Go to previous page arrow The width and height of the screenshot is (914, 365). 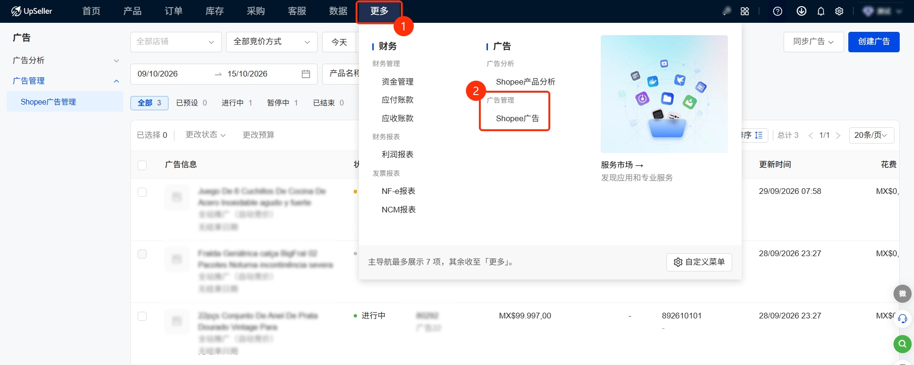(811, 135)
